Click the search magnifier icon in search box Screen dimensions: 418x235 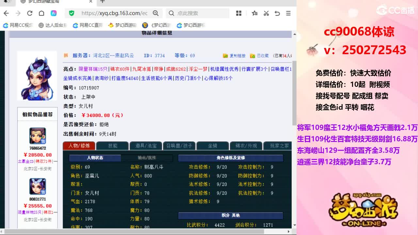[x=171, y=13]
